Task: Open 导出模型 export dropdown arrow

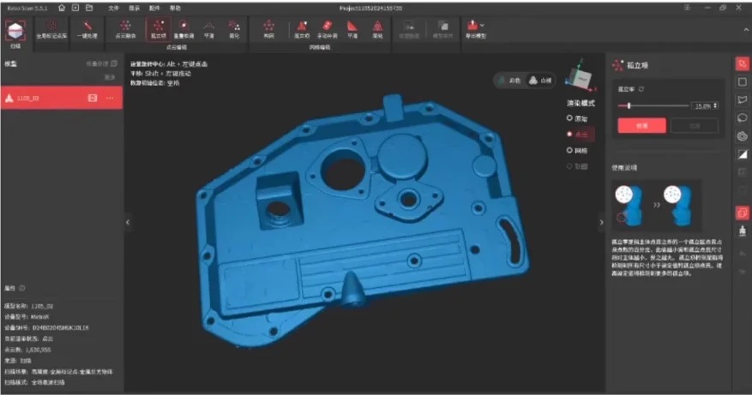Action: click(480, 27)
